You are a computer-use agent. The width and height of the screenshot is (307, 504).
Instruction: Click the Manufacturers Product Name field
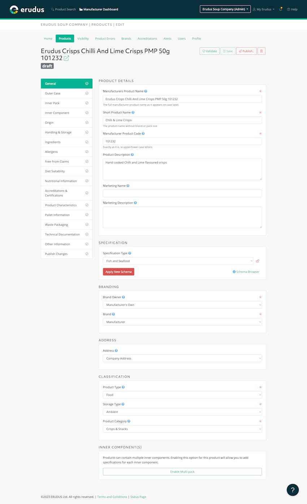click(x=182, y=99)
